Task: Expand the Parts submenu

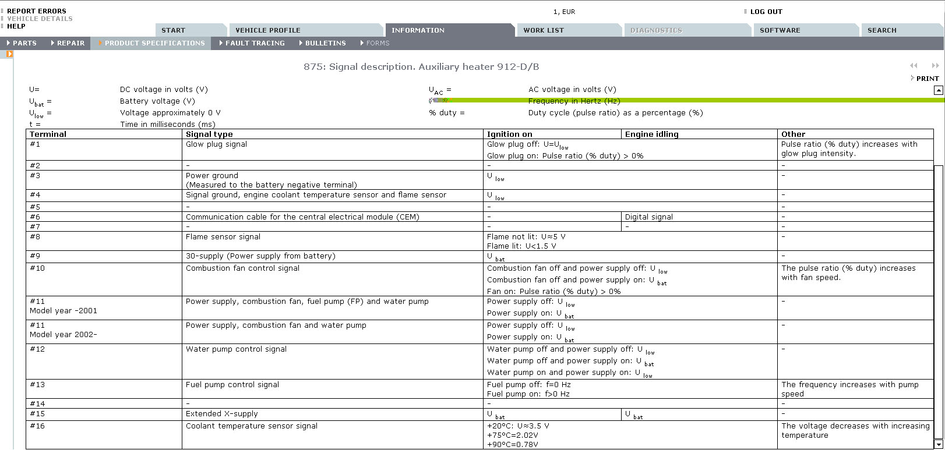Action: coord(24,43)
